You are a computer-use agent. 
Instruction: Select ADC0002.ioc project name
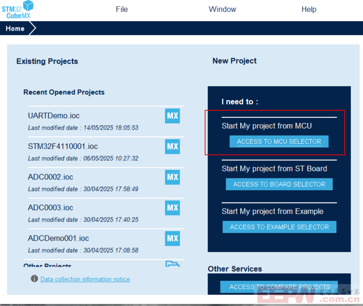click(x=51, y=177)
